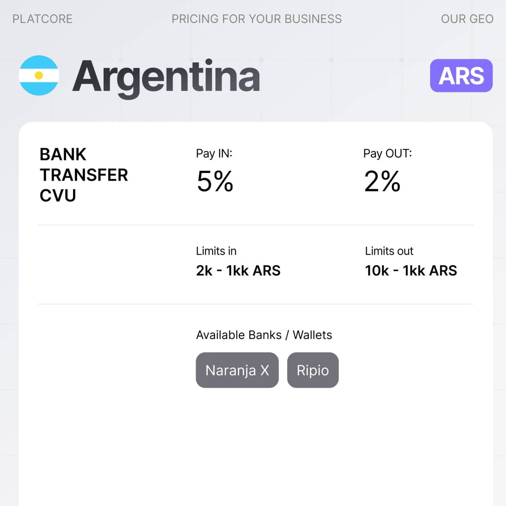The height and width of the screenshot is (506, 506).
Task: Go to Pricing For Your Business
Action: tap(257, 19)
